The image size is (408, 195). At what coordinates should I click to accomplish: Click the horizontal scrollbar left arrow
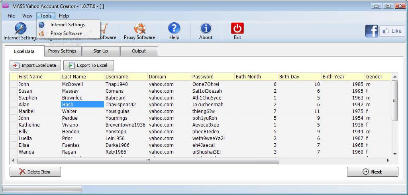(x=14, y=161)
